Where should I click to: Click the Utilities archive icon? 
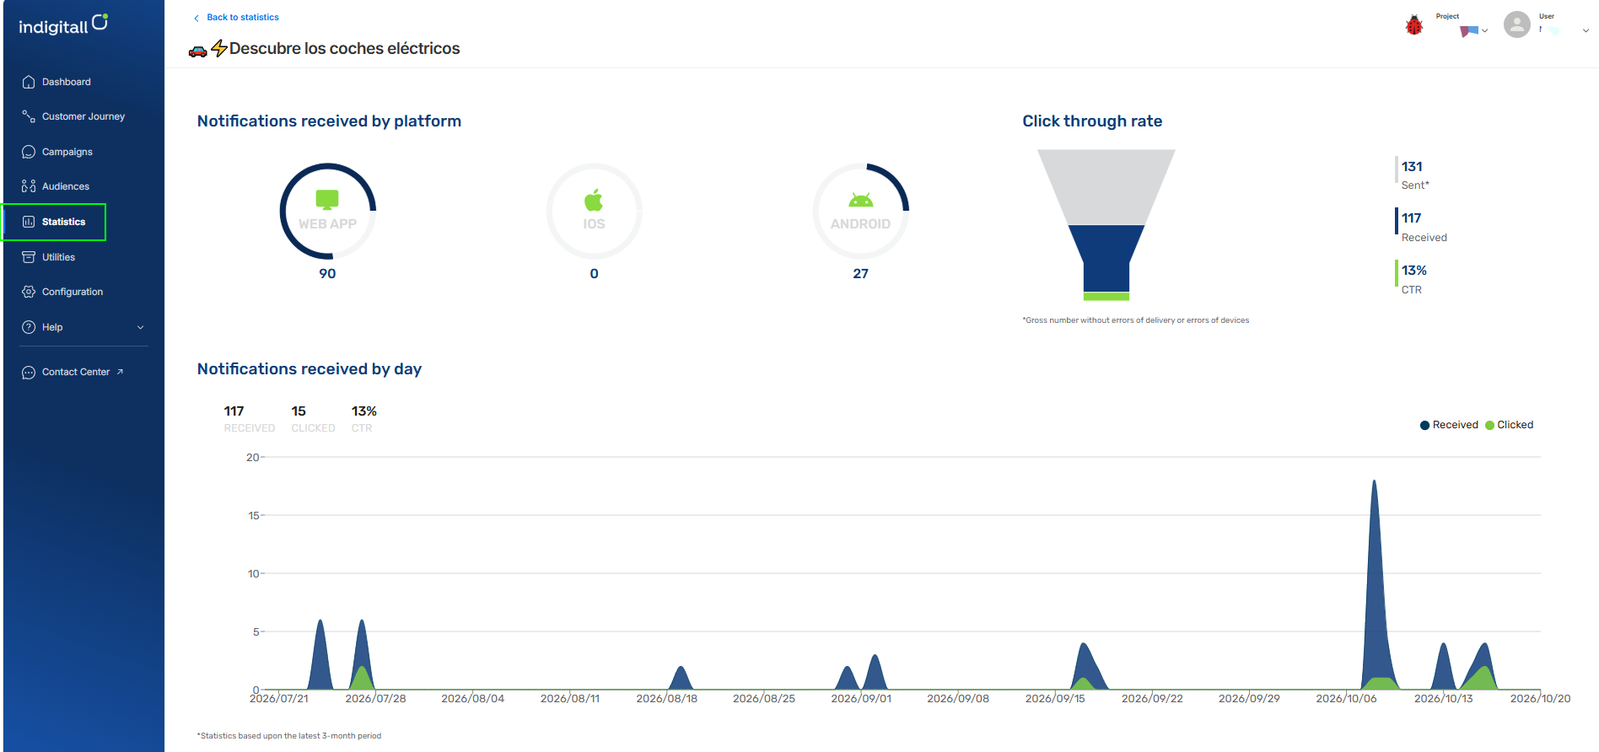tap(29, 257)
